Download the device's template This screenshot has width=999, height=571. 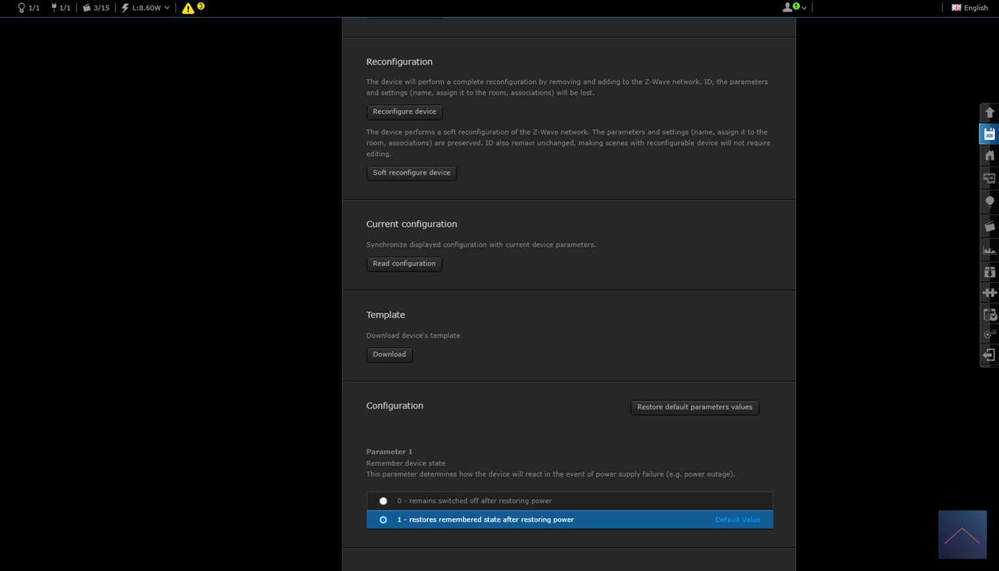(389, 354)
